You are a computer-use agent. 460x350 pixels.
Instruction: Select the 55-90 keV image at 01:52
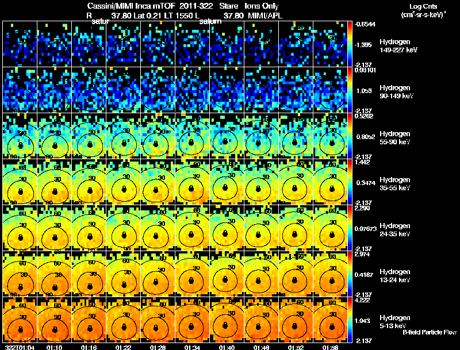(x=296, y=136)
